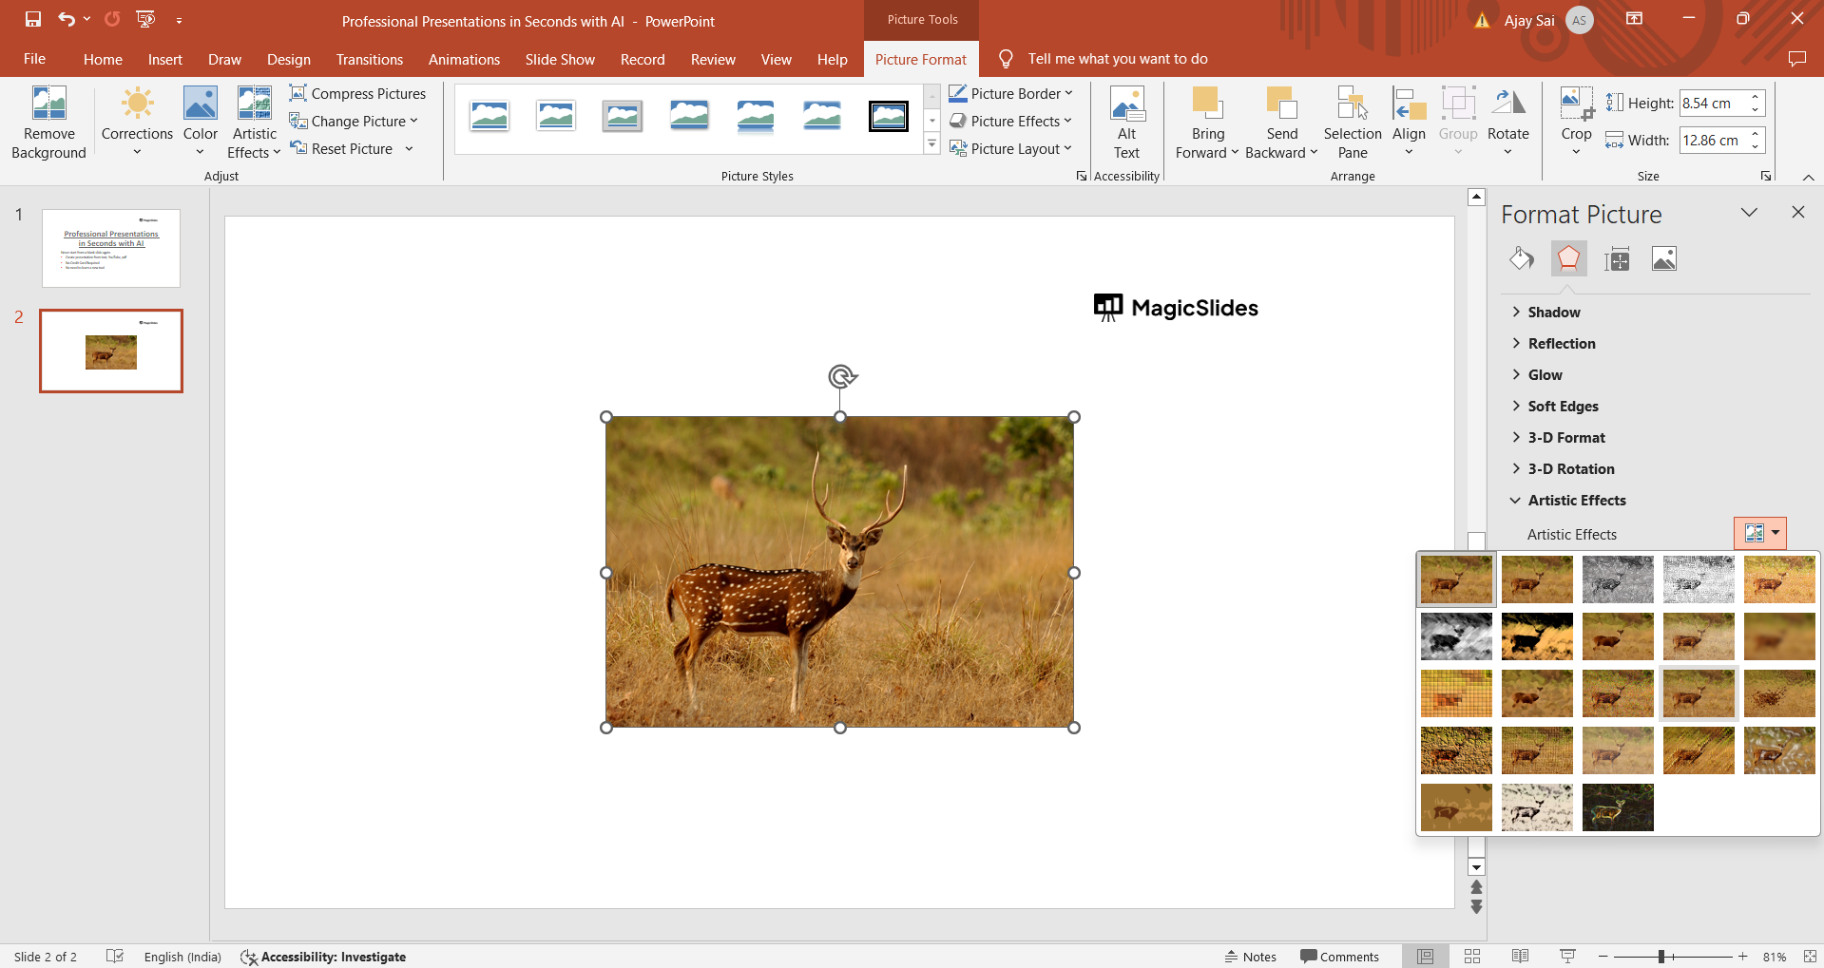Screen dimensions: 1824x968
Task: Select slide 1 thumbnail
Action: (111, 248)
